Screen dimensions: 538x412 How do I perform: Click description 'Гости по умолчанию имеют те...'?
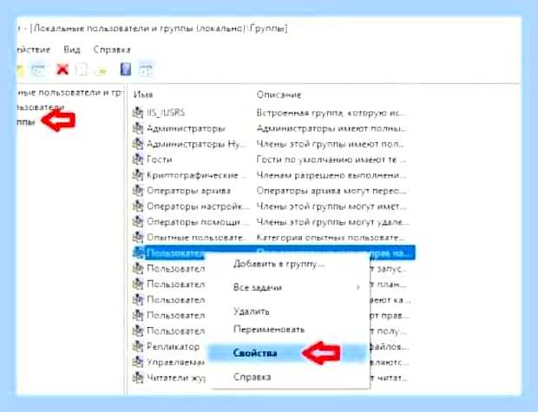(331, 160)
